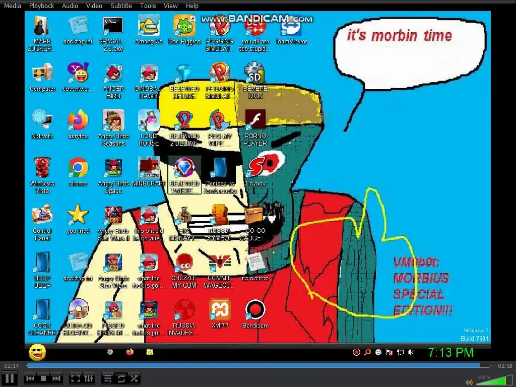Open the Playback menu
The width and height of the screenshot is (516, 387).
(41, 6)
